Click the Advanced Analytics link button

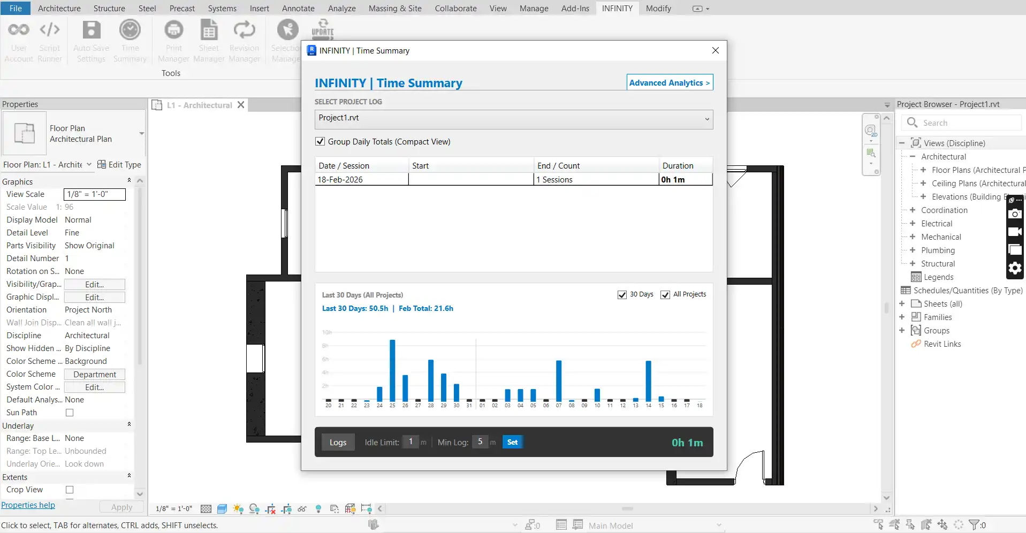click(670, 82)
